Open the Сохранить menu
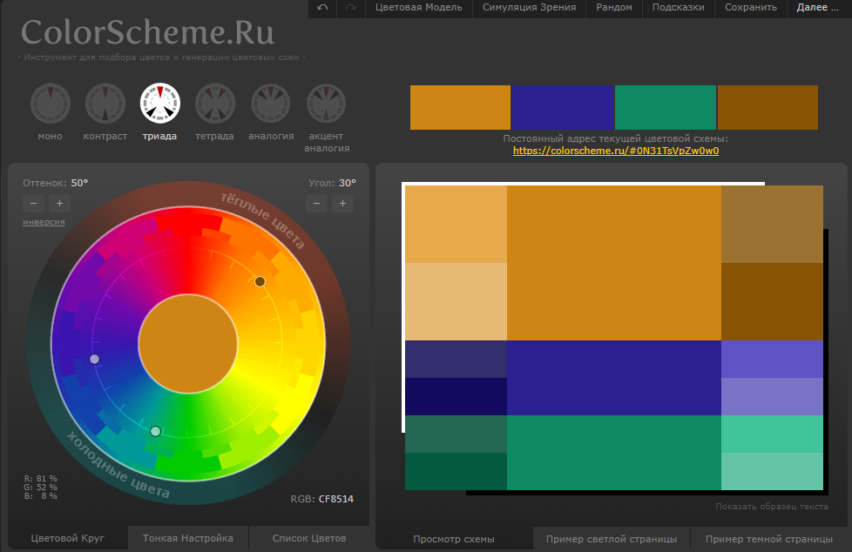Viewport: 852px width, 552px height. [x=751, y=8]
